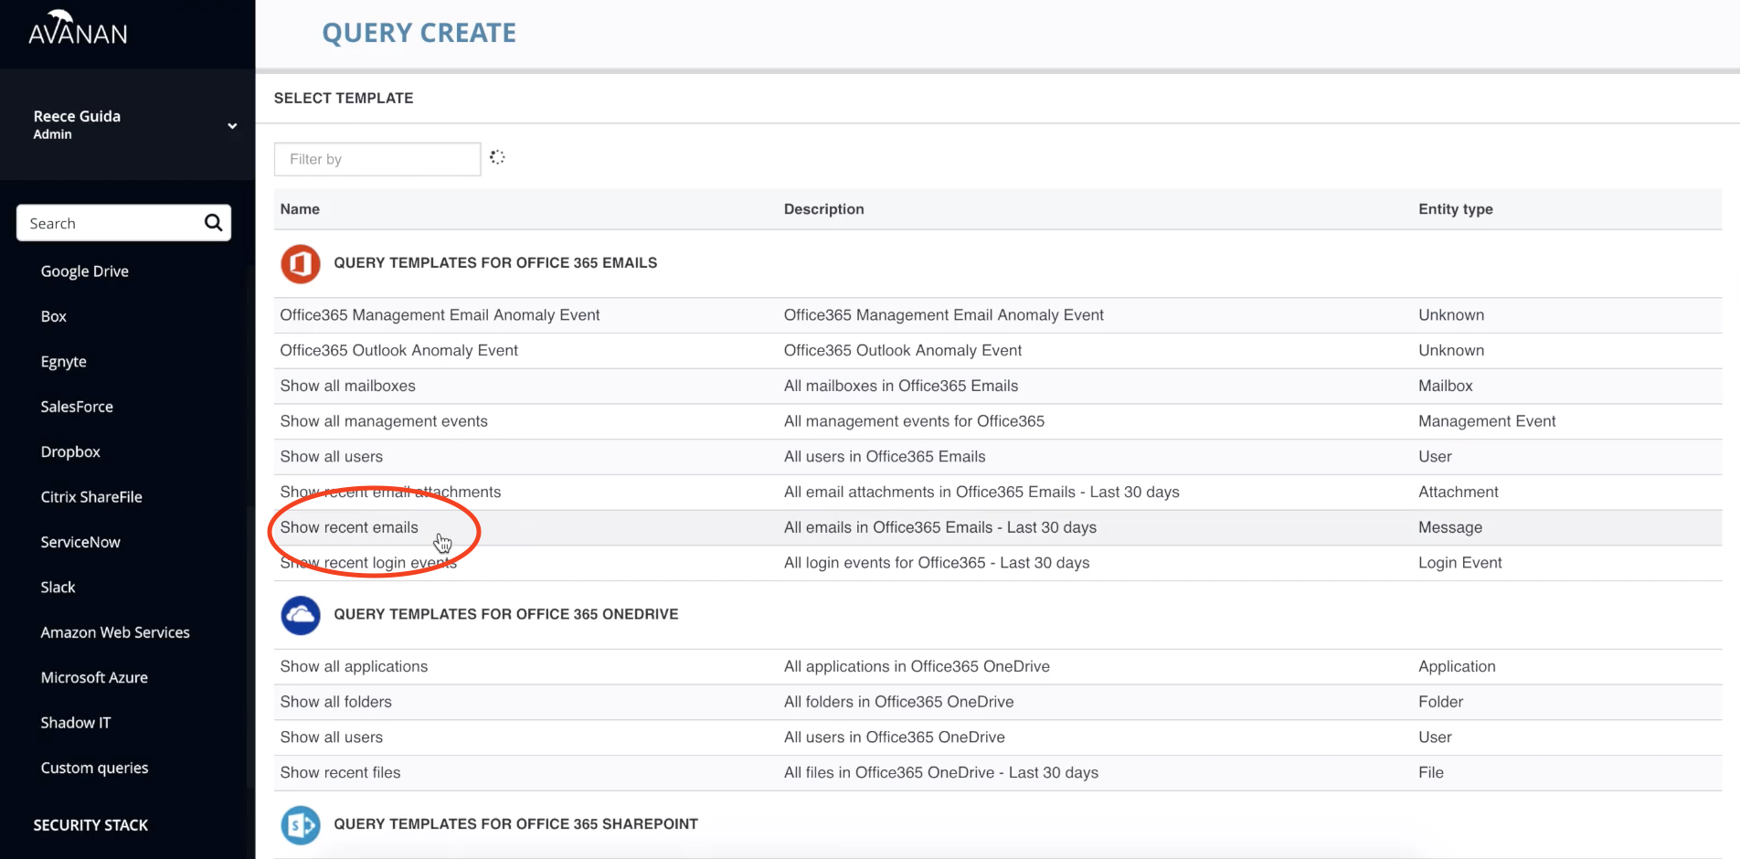Click the SECURITY STACK section heading

[x=90, y=825]
